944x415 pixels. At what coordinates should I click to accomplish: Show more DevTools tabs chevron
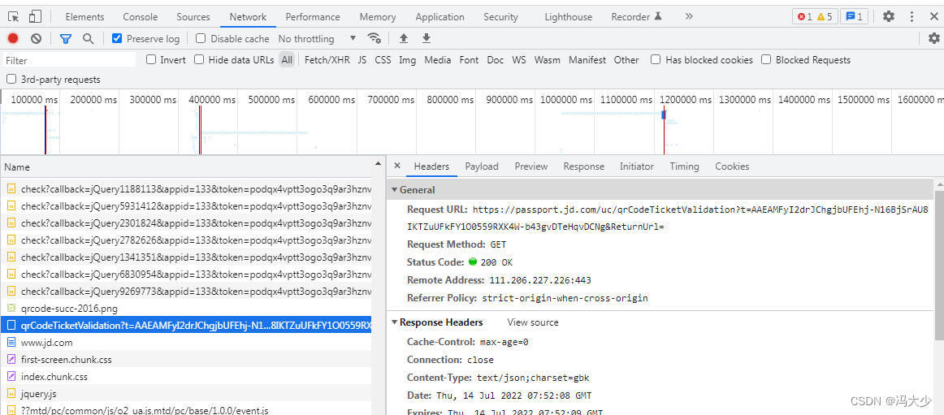click(x=689, y=16)
